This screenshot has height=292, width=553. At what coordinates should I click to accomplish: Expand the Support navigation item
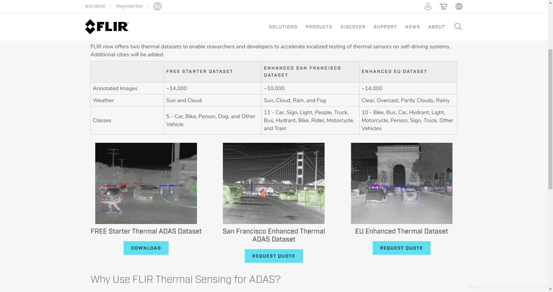[385, 27]
